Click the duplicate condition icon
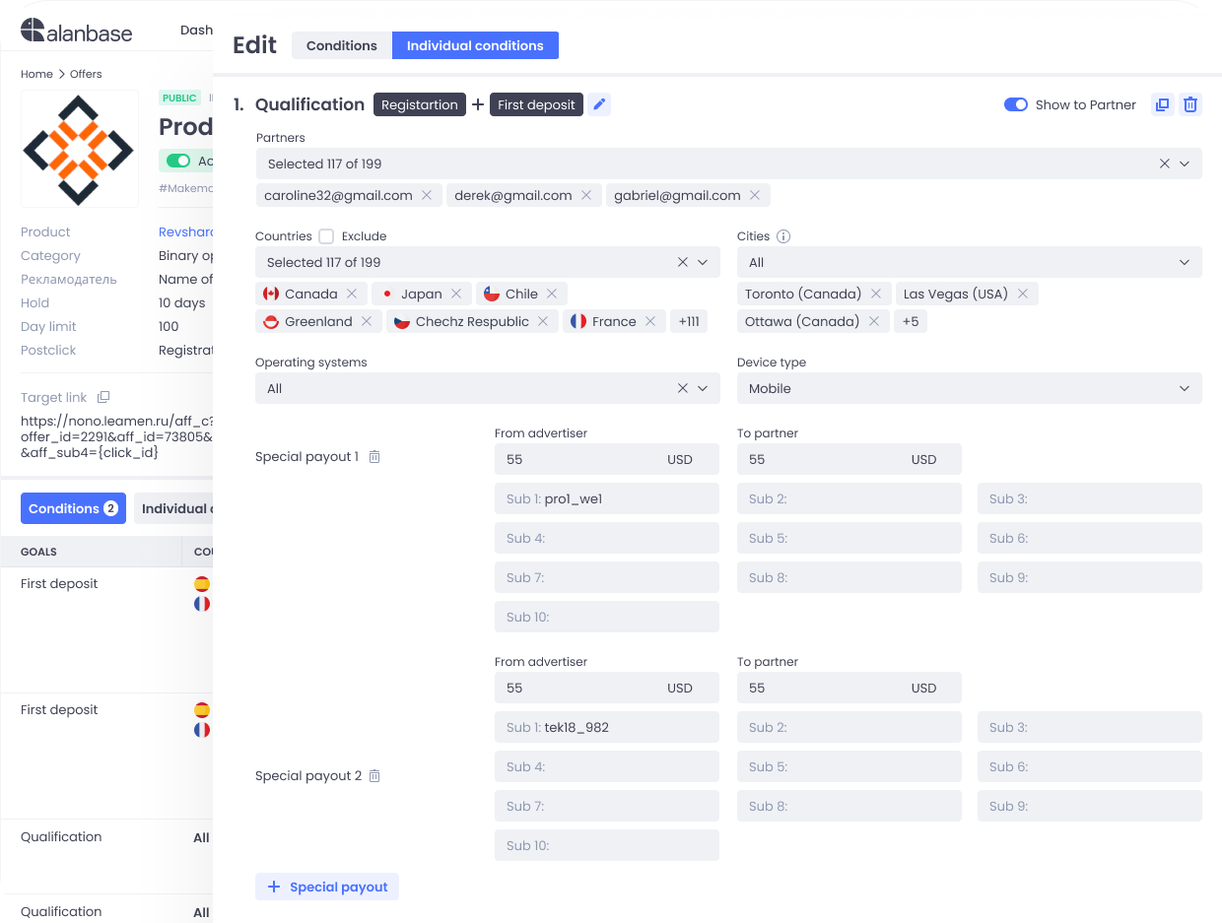Image resolution: width=1222 pixels, height=923 pixels. pyautogui.click(x=1163, y=104)
